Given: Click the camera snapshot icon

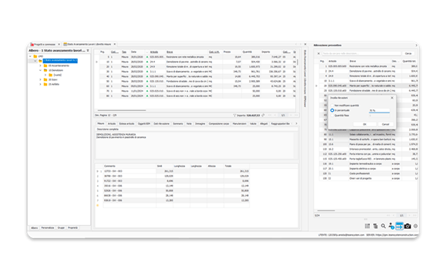Looking at the screenshot, I should pos(408,226).
